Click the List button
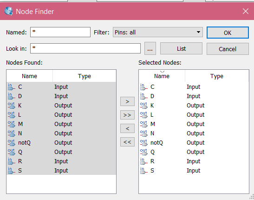Viewport: 254px width, 200px height. click(x=181, y=49)
